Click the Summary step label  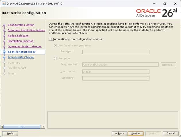pos(14,63)
